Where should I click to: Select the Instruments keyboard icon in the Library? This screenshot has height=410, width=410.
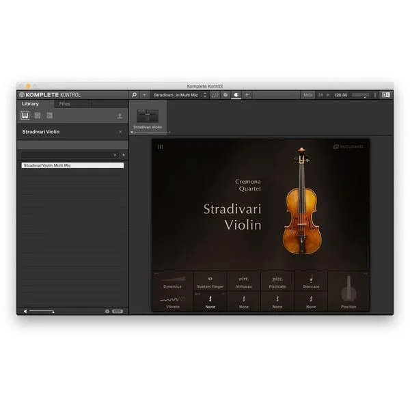point(25,115)
